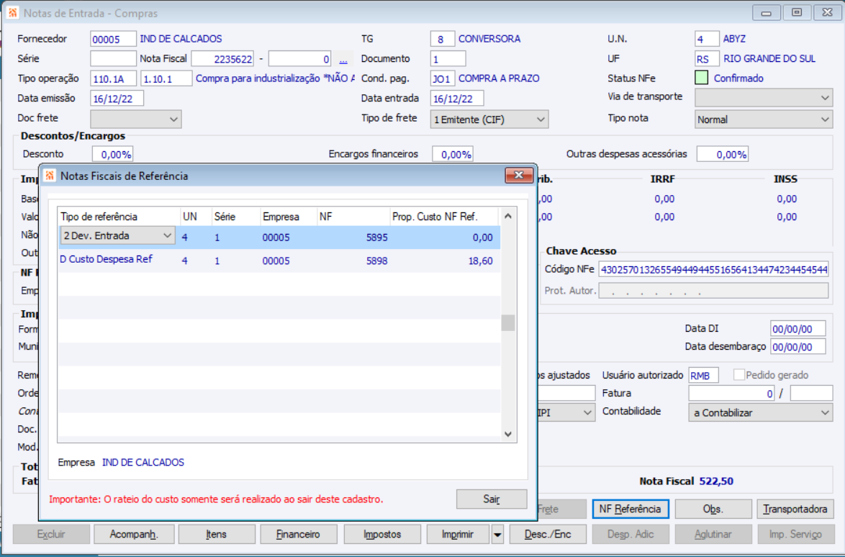Screen dimensions: 845x557
Task: Open the Nota Fiscal lookup ellipsis button
Action: click(x=343, y=59)
